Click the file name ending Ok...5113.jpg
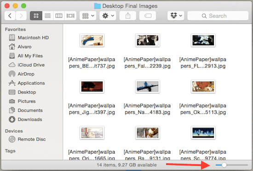 (203, 109)
